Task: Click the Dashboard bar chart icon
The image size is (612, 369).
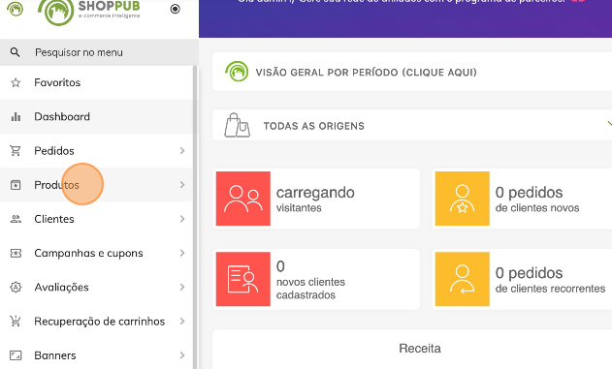Action: click(16, 116)
